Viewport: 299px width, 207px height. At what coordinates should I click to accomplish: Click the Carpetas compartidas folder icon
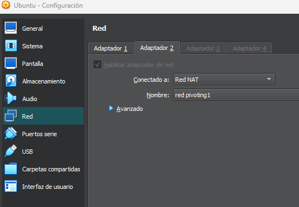pos(10,169)
